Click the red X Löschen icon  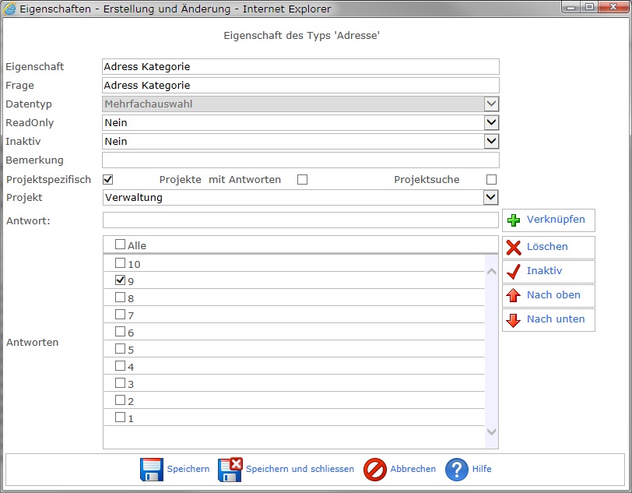(x=514, y=248)
